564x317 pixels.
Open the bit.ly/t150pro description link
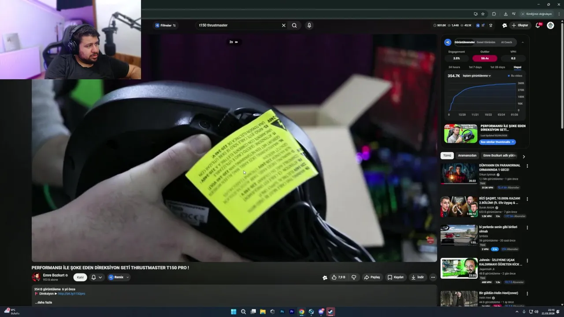(71, 294)
